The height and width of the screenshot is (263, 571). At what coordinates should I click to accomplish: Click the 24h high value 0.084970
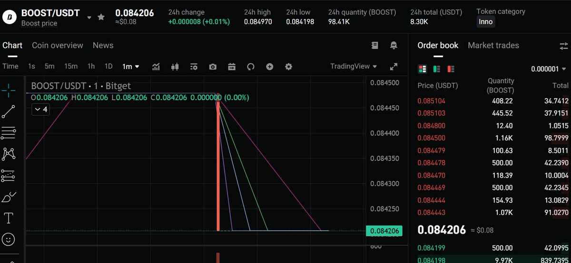(x=258, y=21)
